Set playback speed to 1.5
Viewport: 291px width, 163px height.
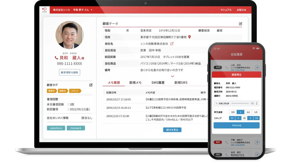coord(256,112)
